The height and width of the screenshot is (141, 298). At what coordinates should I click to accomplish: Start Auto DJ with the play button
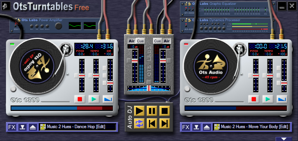click(139, 111)
